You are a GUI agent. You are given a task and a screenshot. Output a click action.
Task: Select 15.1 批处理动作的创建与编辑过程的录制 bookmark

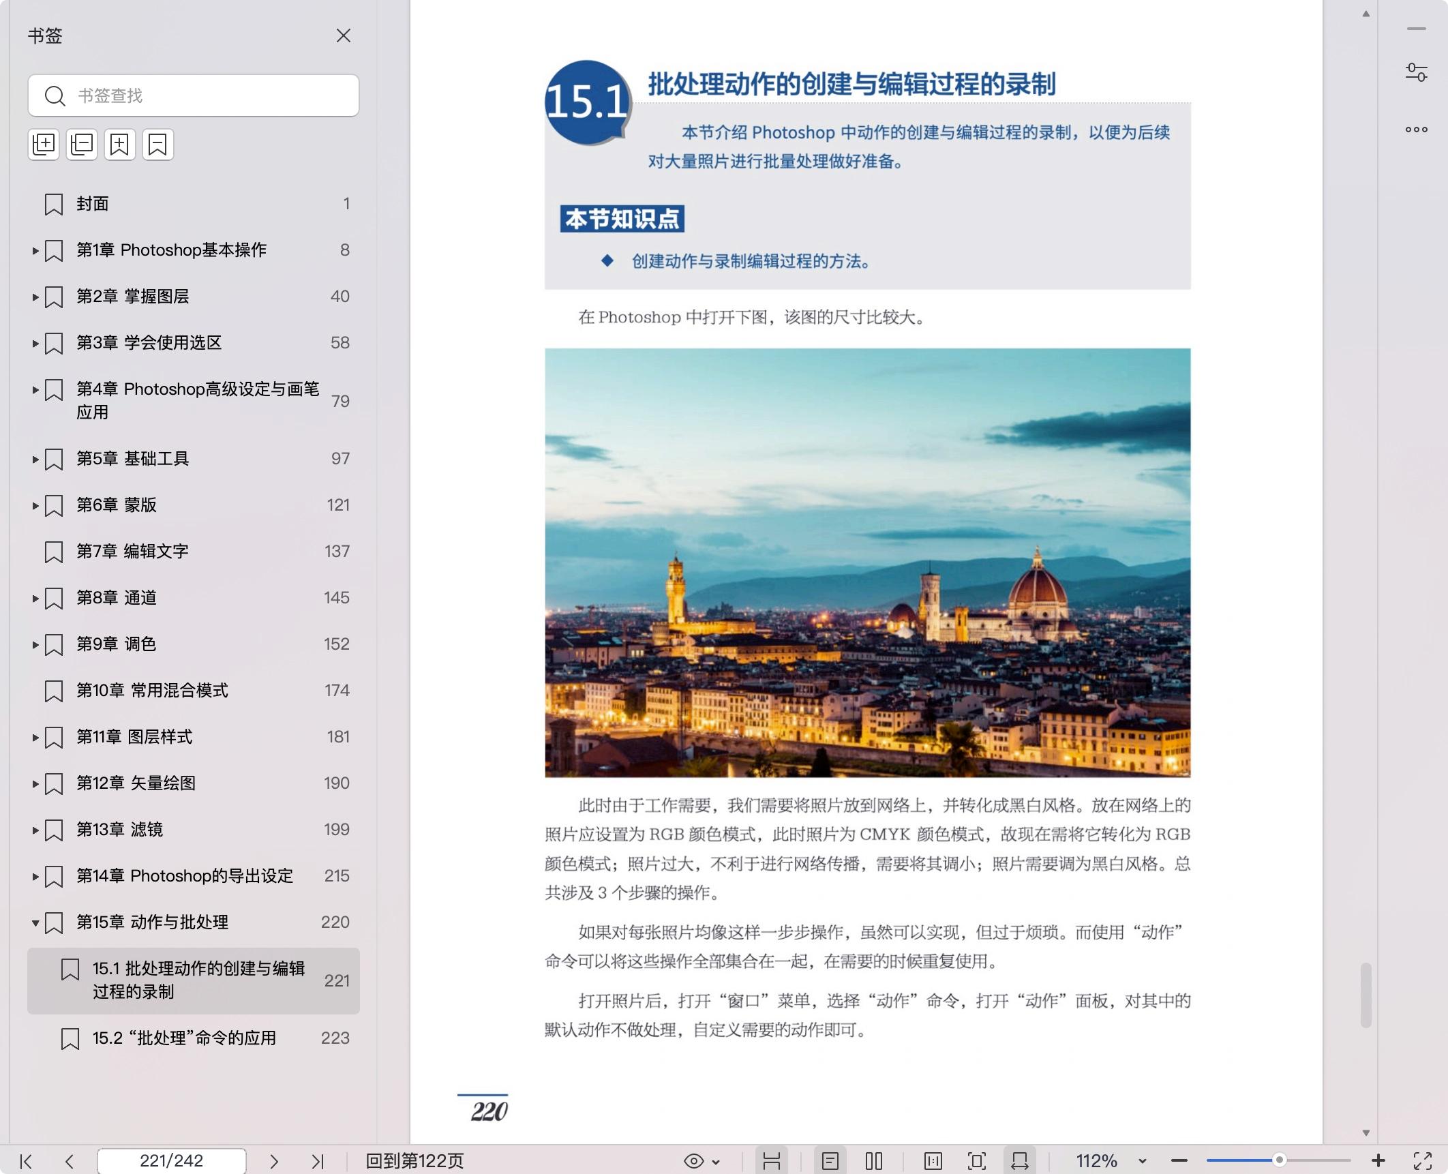click(x=194, y=980)
